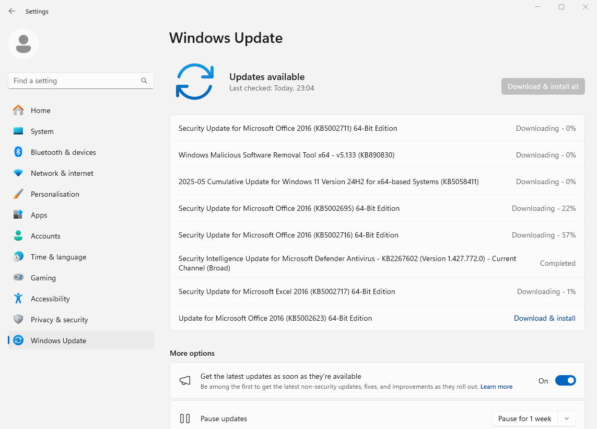Open the Learn more link
The height and width of the screenshot is (429, 597).
pyautogui.click(x=496, y=387)
